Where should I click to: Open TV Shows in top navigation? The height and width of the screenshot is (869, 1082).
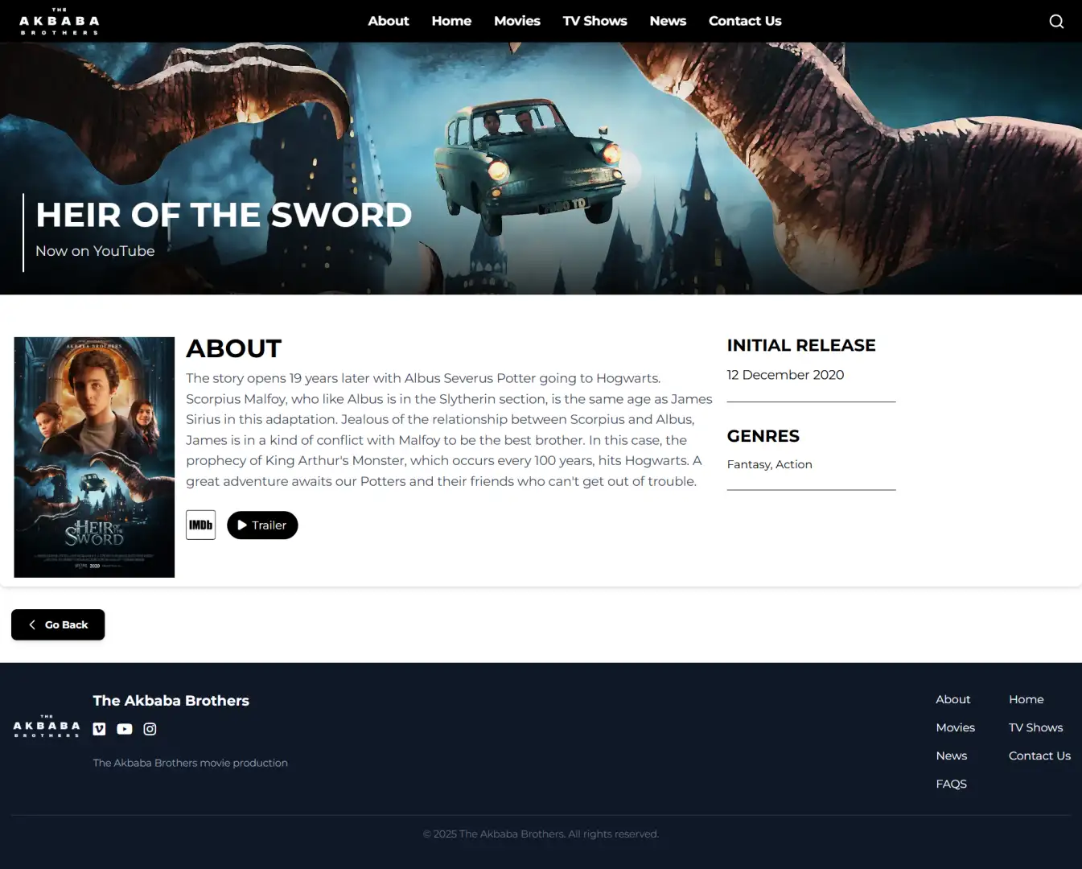[x=595, y=21]
